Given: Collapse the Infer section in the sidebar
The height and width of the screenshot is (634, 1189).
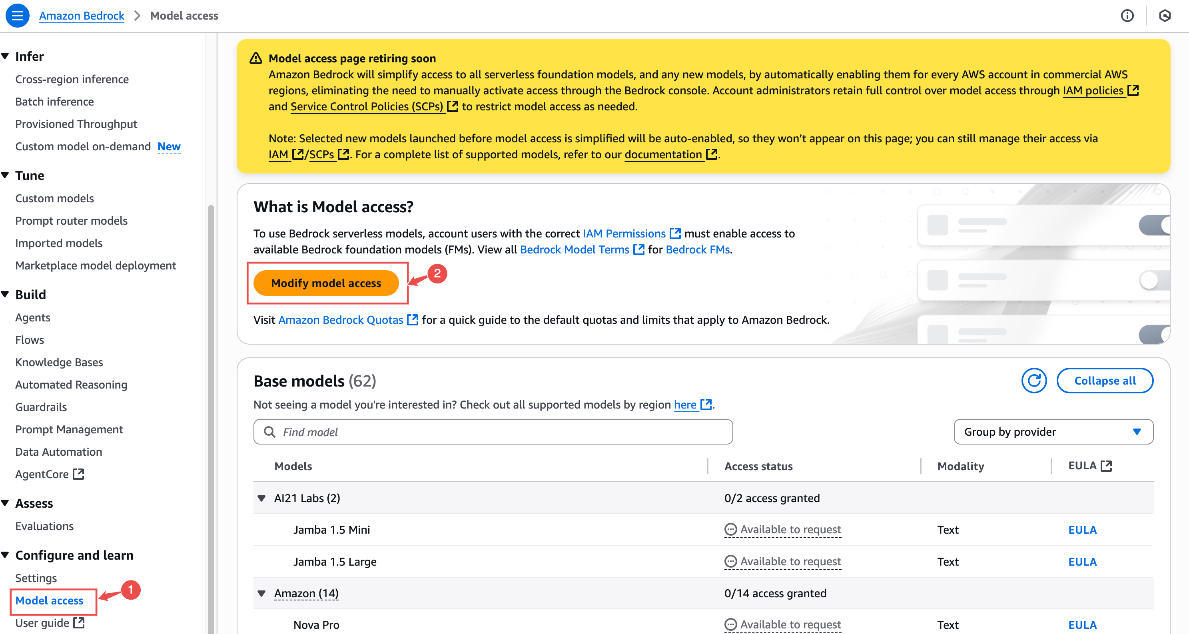Looking at the screenshot, I should pos(5,56).
